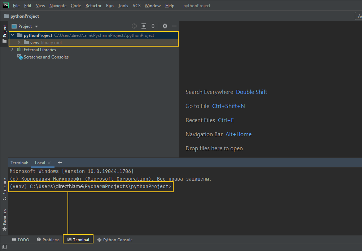Image resolution: width=362 pixels, height=251 pixels.
Task: Click the Expand All icon in Project panel
Action: point(144,26)
